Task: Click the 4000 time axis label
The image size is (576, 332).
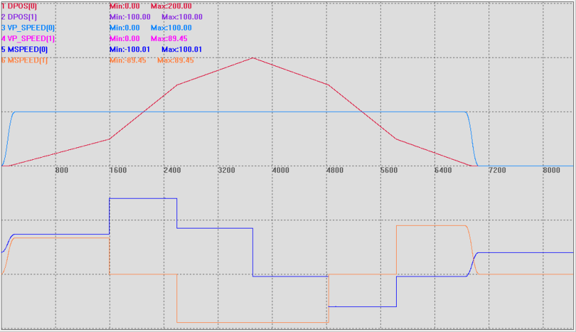Action: [280, 171]
